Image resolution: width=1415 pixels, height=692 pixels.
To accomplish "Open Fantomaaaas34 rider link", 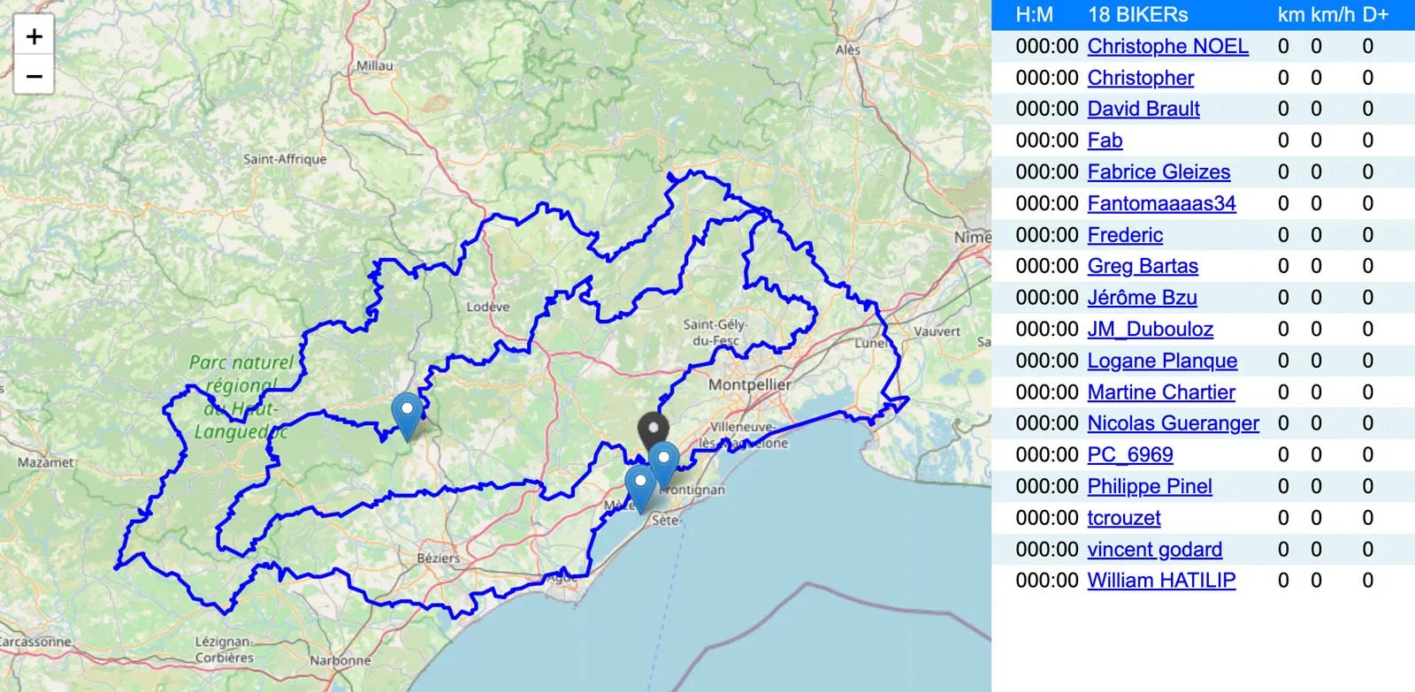I will coord(1161,203).
